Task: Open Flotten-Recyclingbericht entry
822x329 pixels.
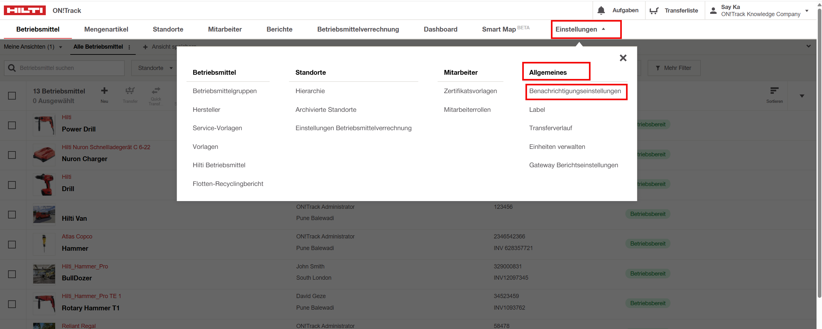Action: click(228, 184)
